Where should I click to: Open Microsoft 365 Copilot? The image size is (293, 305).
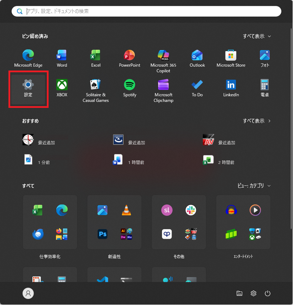(163, 61)
